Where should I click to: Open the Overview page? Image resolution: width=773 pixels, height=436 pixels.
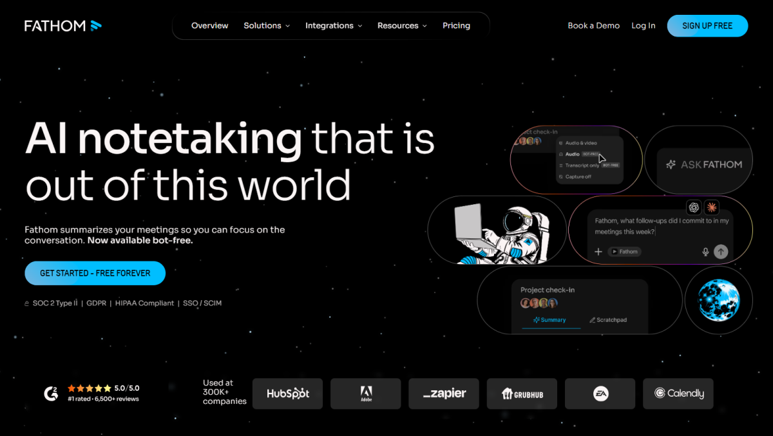[210, 26]
